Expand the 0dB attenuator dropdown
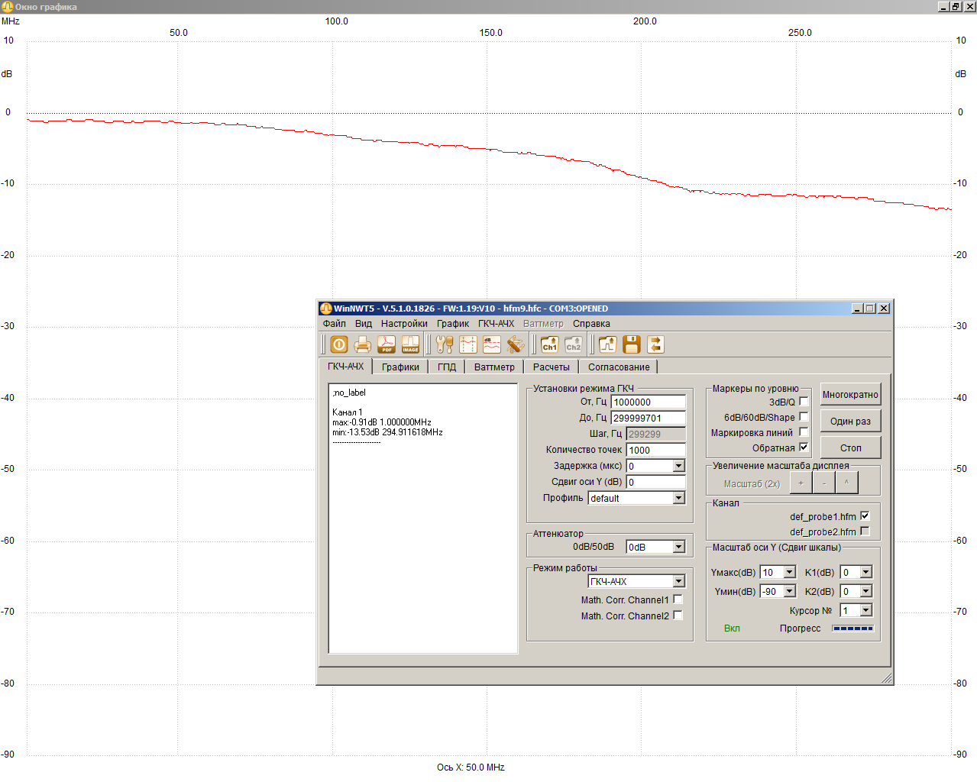Viewport: 977px width, 782px height. tap(678, 547)
